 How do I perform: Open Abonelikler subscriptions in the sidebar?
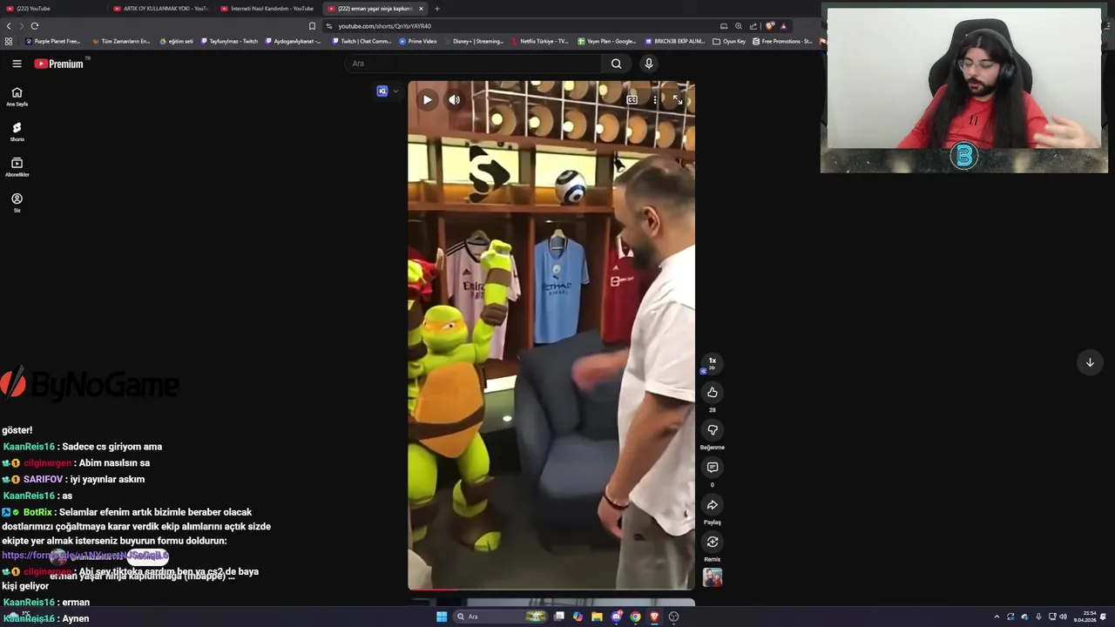(x=17, y=167)
